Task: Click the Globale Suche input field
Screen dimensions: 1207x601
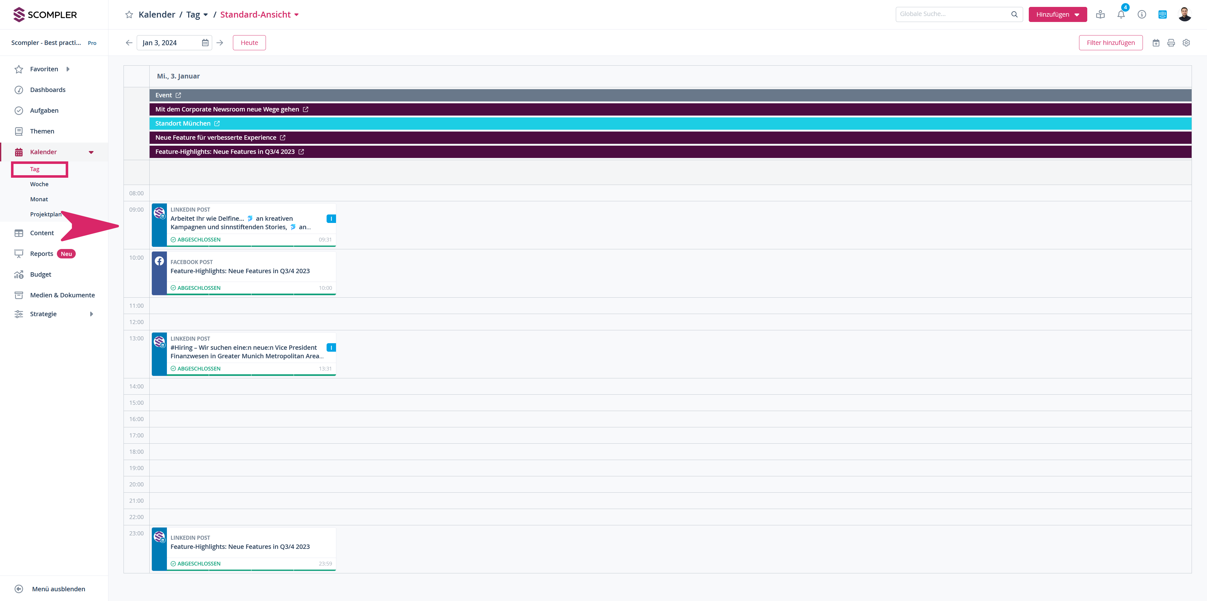Action: 951,14
